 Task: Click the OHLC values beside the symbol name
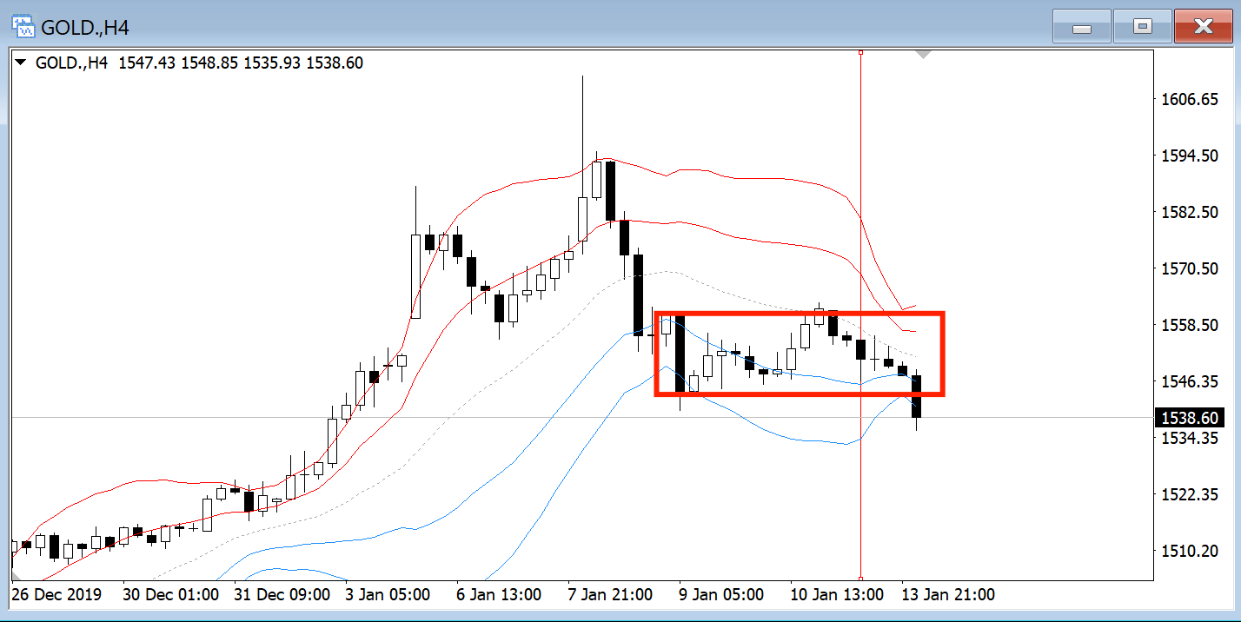(241, 63)
